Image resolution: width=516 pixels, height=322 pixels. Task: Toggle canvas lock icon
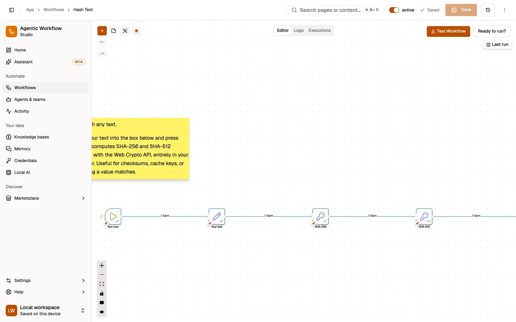102,293
